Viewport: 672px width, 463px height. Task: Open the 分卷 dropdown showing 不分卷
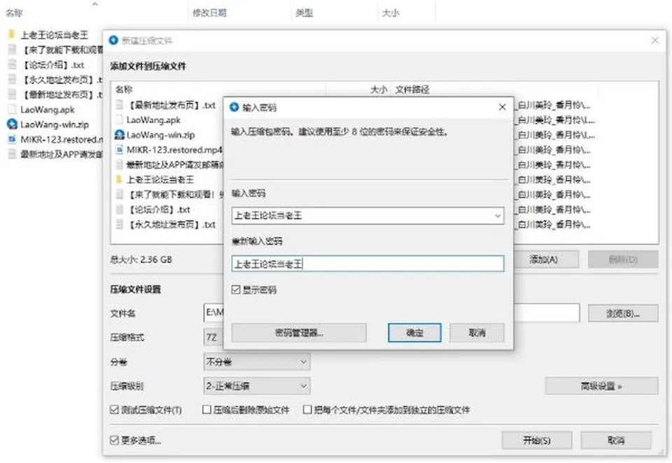[x=257, y=362]
